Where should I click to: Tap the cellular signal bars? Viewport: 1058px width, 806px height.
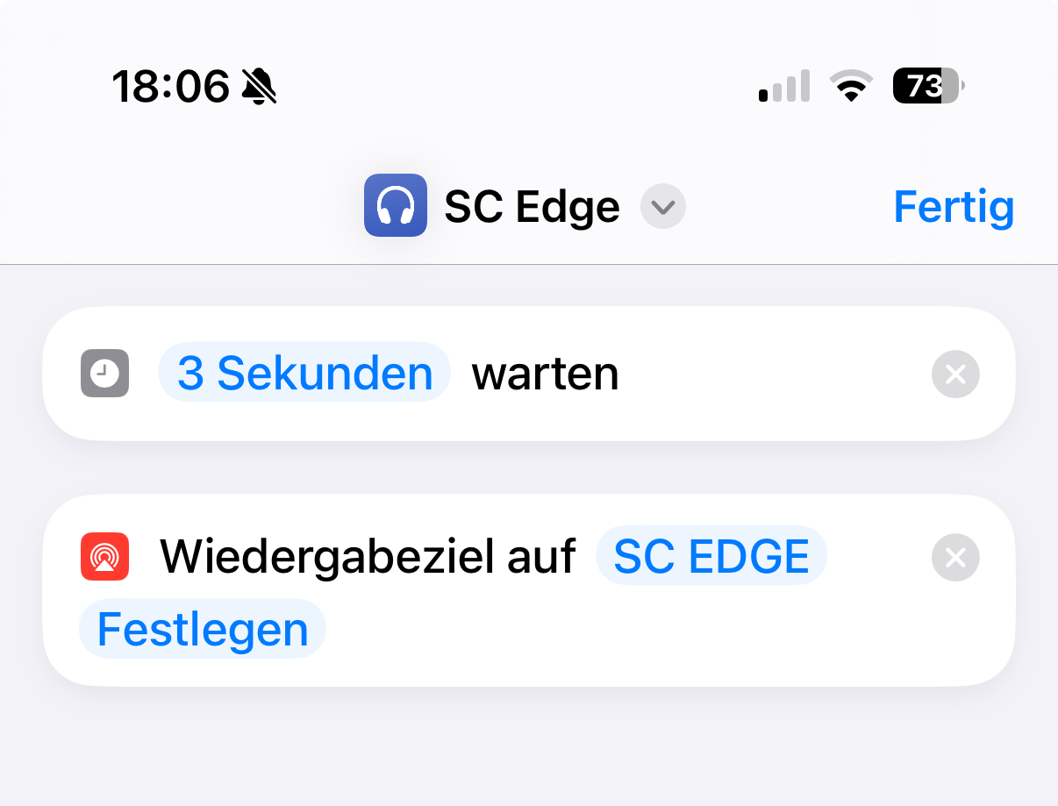pos(784,87)
